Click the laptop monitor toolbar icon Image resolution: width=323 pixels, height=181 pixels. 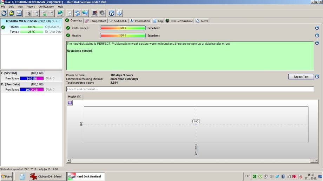(x=94, y=13)
